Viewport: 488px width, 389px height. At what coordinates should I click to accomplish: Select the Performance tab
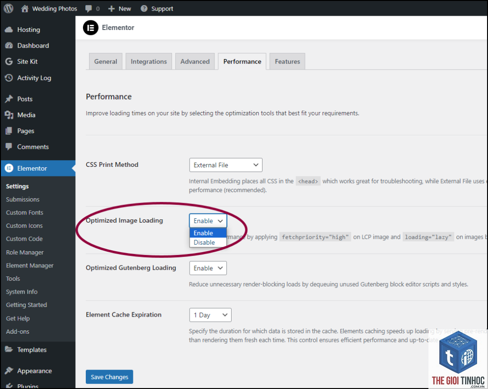(242, 61)
